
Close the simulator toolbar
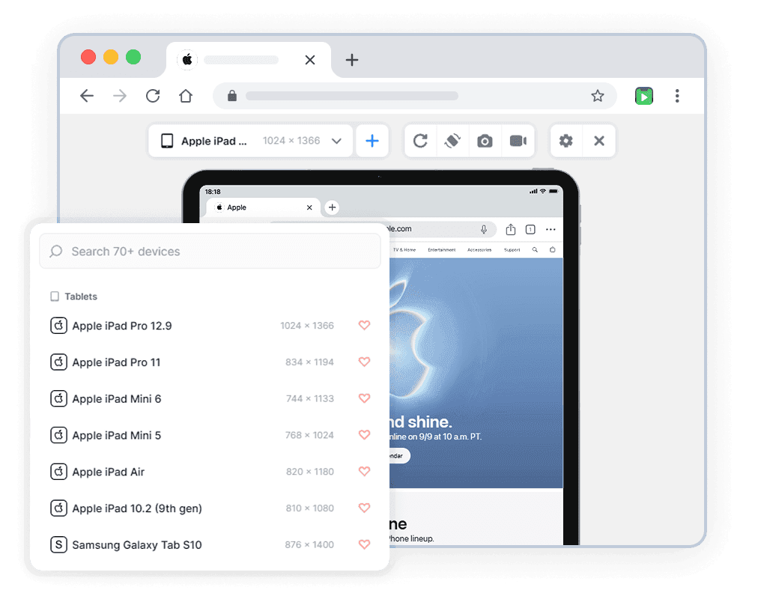pos(599,142)
